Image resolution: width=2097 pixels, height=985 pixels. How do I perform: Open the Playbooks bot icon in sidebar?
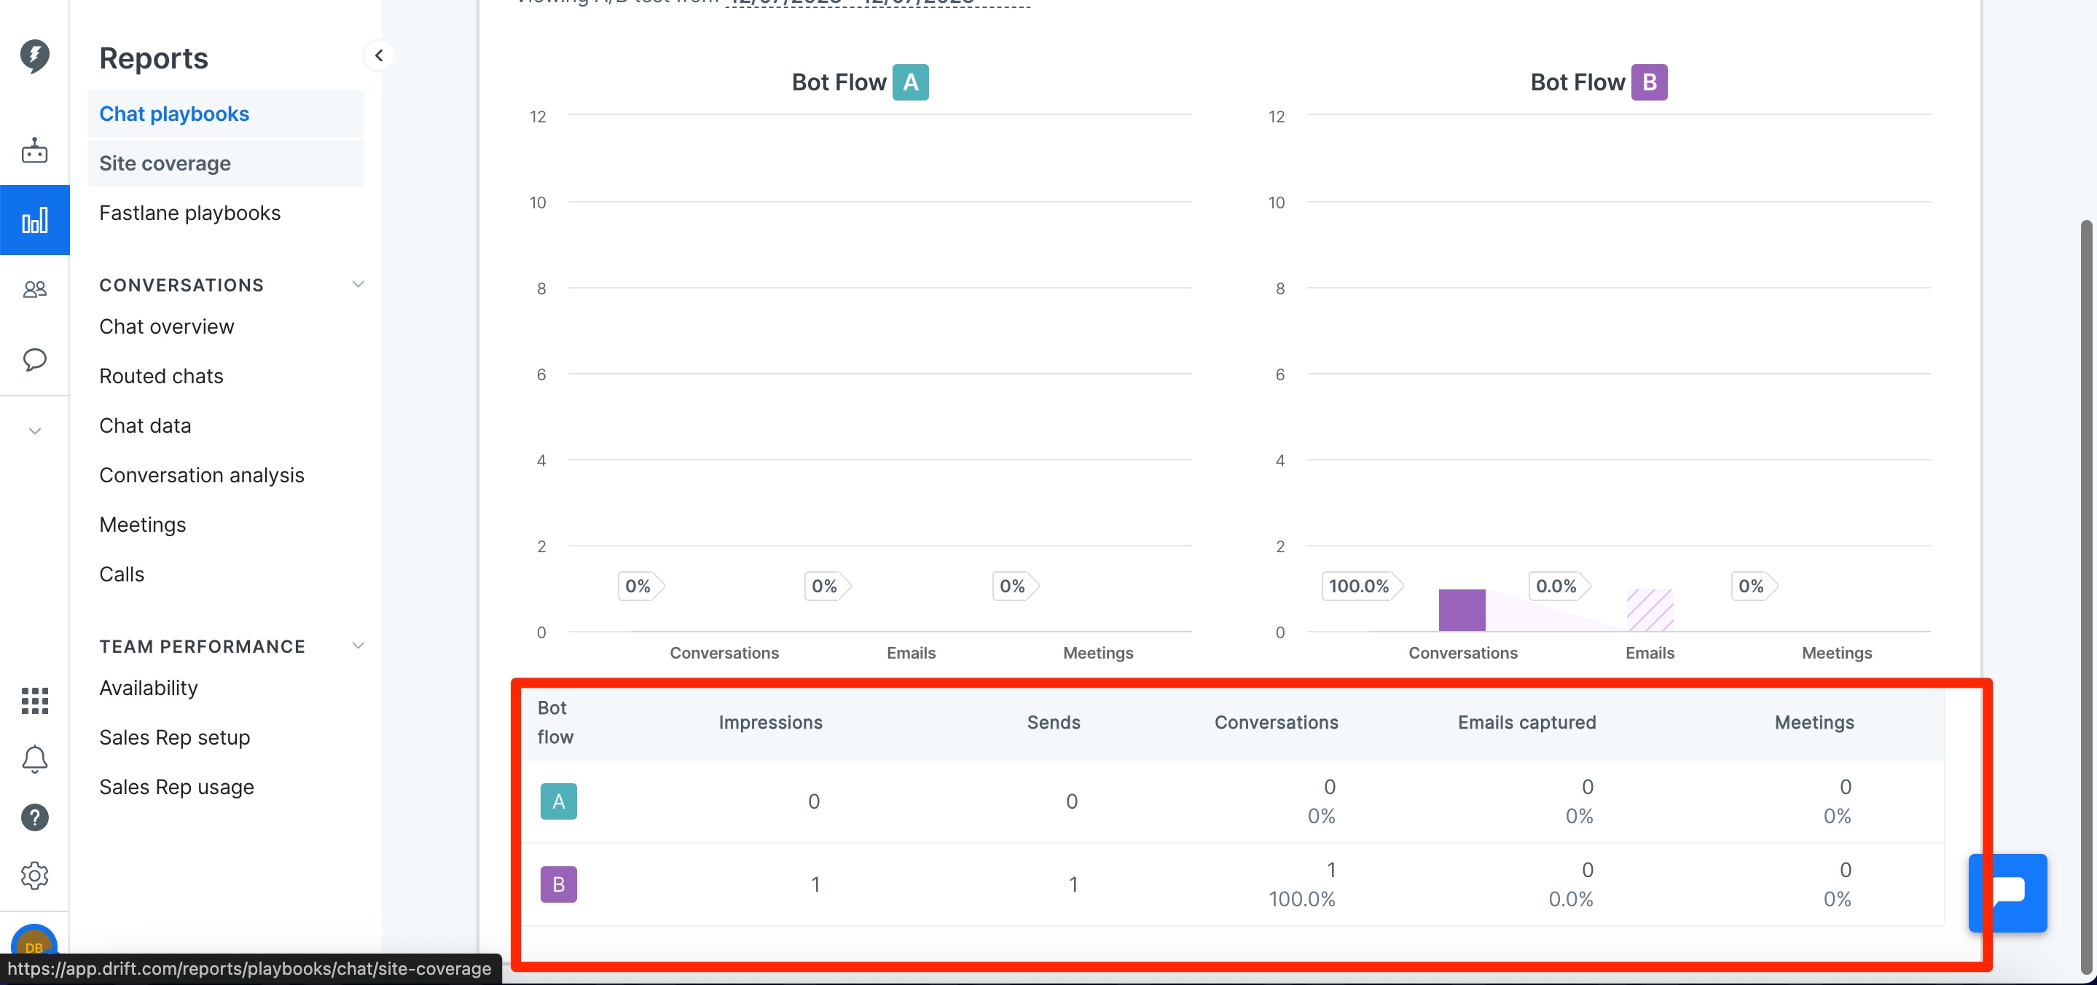click(x=34, y=151)
